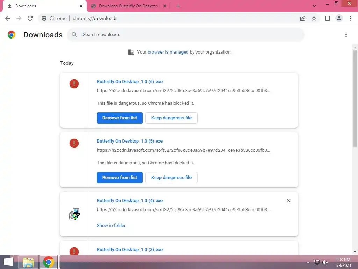Open the Butterfly On Desktop_1.0 (4).exe file link
Image resolution: width=358 pixels, height=269 pixels.
(x=130, y=201)
